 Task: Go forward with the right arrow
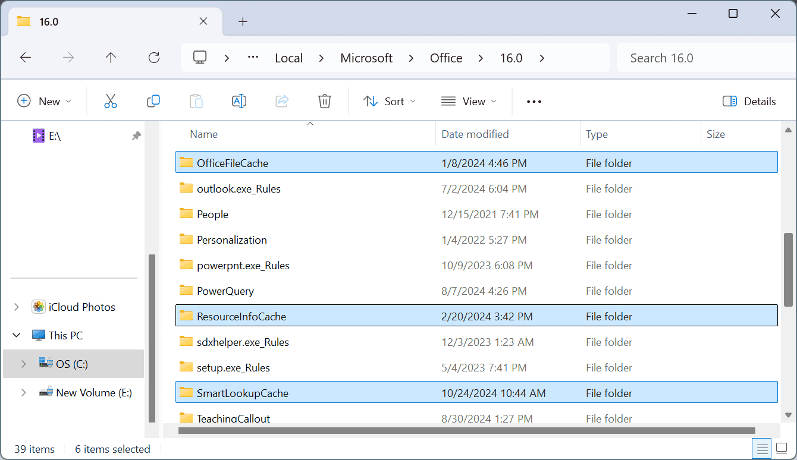click(x=68, y=58)
